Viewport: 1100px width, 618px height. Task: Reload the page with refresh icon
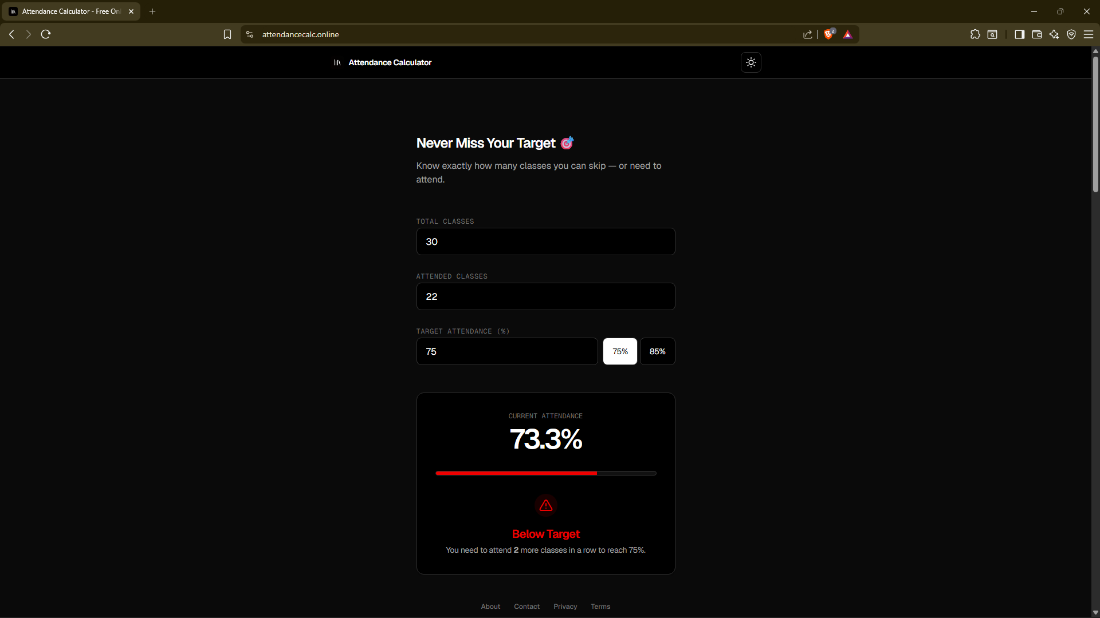coord(46,34)
